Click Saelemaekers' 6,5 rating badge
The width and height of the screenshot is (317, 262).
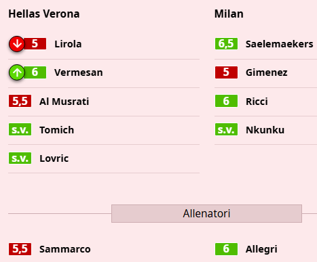226,43
